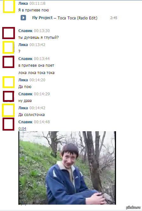
Task: Open the video thumbnail of laughing boy
Action: point(67,168)
